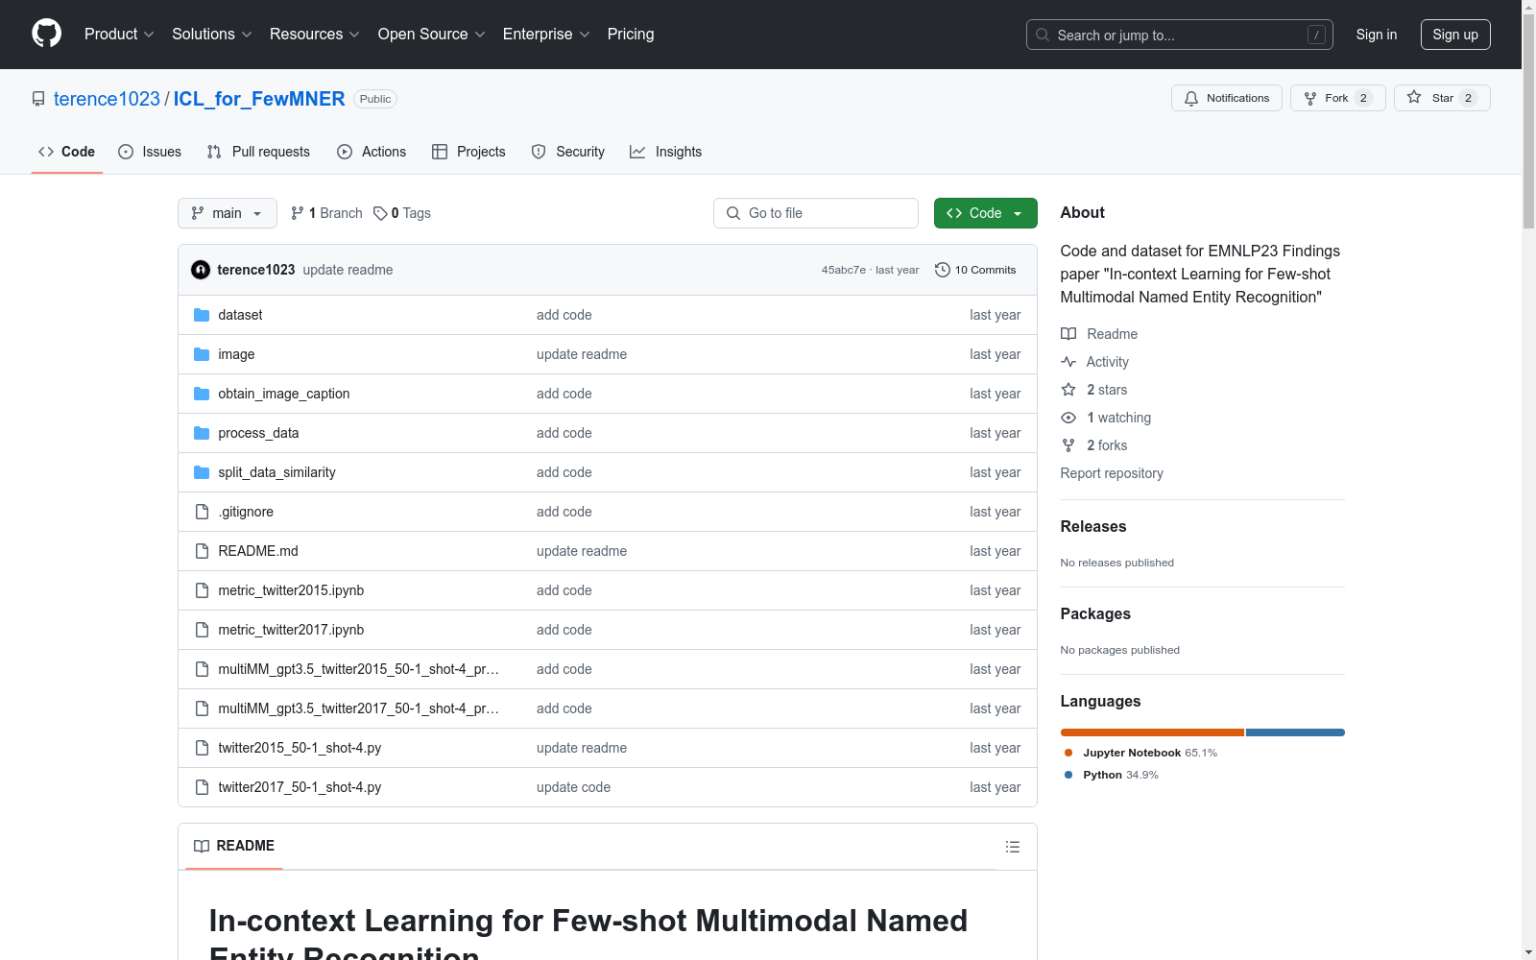
Task: Click the .gitignore file icon
Action: (x=202, y=512)
